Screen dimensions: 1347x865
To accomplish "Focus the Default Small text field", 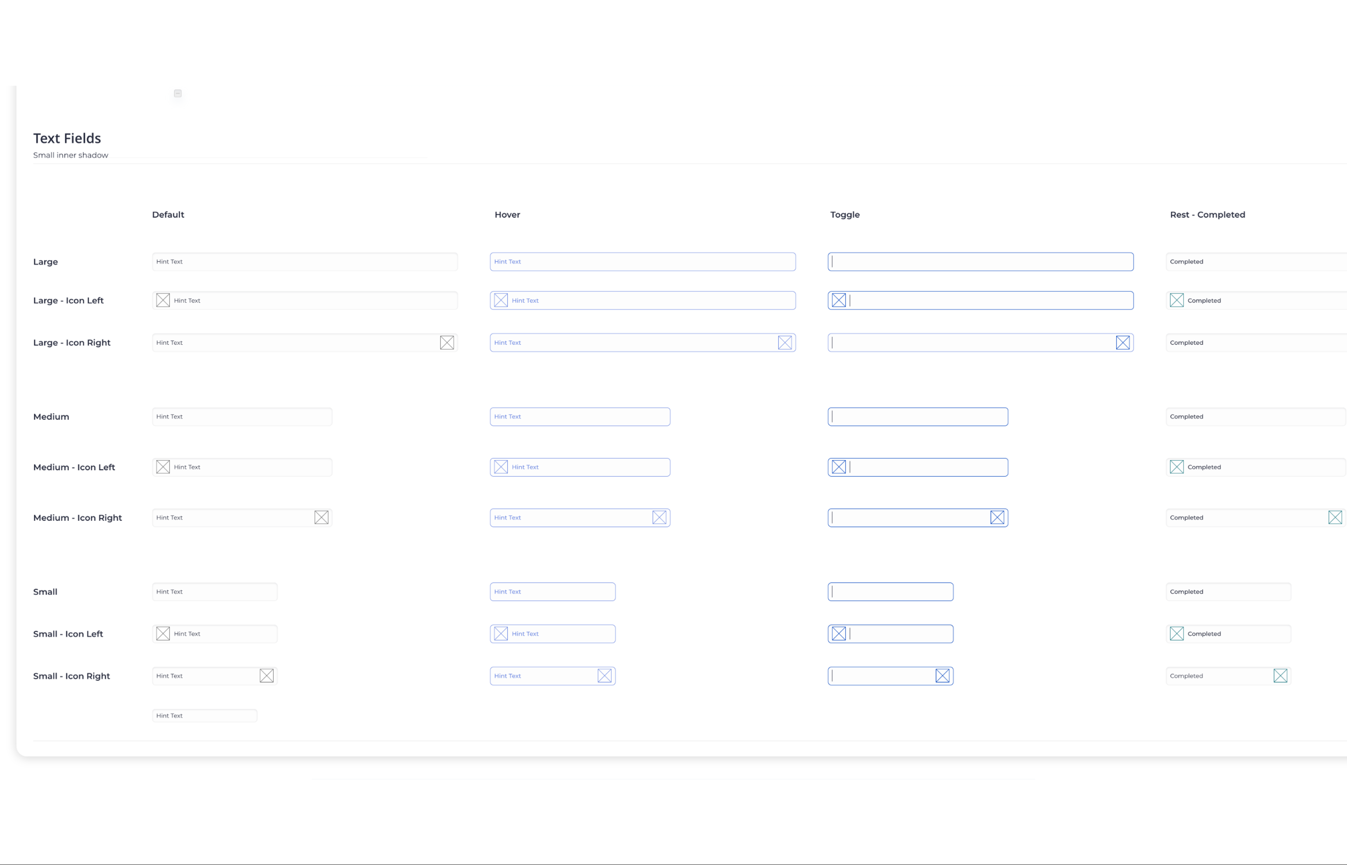I will [x=215, y=592].
